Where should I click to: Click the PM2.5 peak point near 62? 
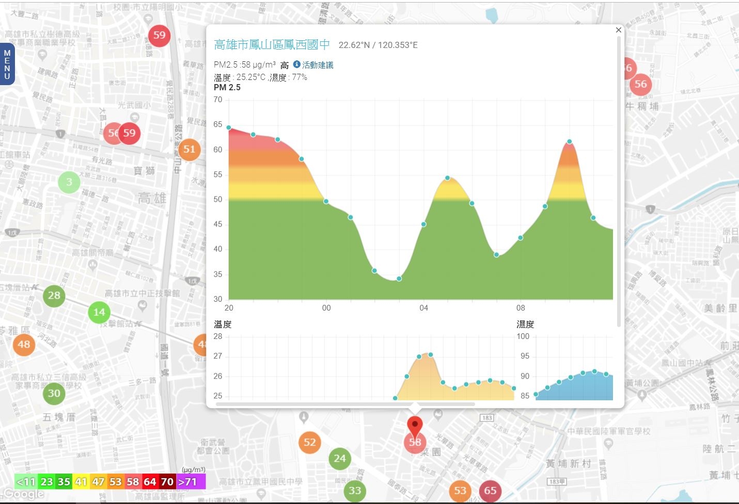pyautogui.click(x=569, y=141)
